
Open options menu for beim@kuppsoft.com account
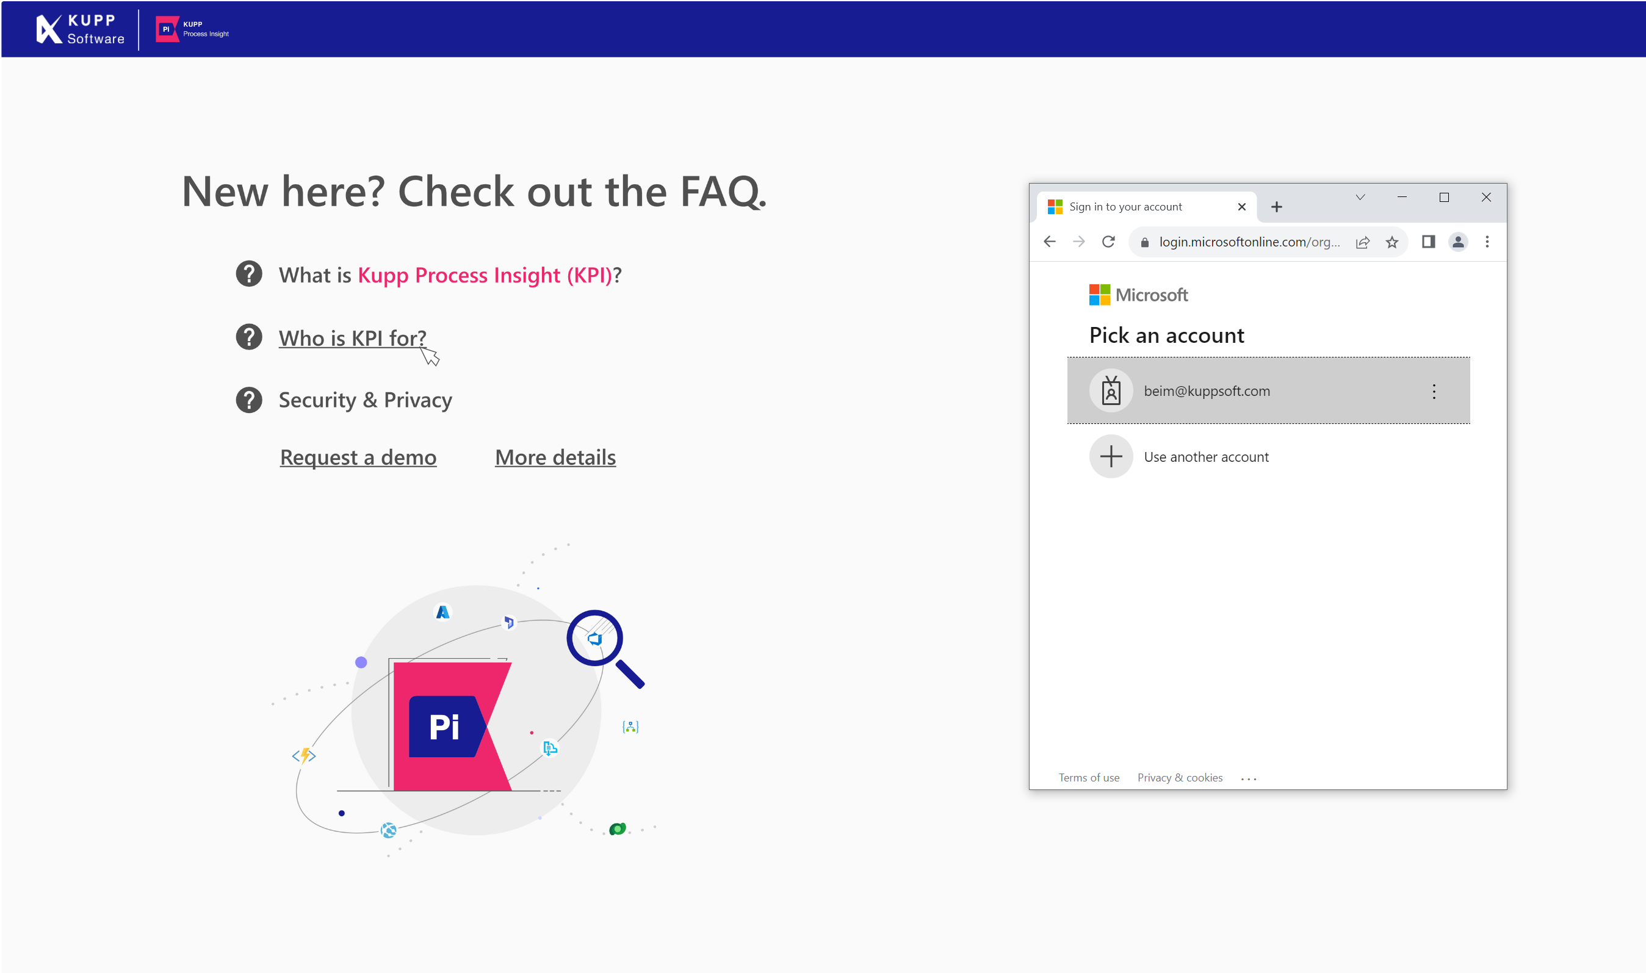click(x=1434, y=392)
